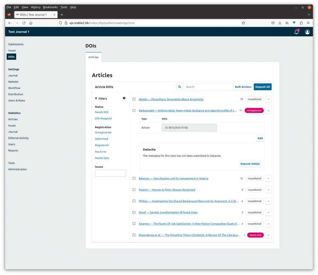The image size is (318, 275).
Task: Reload the page in the browser
Action: point(24,23)
